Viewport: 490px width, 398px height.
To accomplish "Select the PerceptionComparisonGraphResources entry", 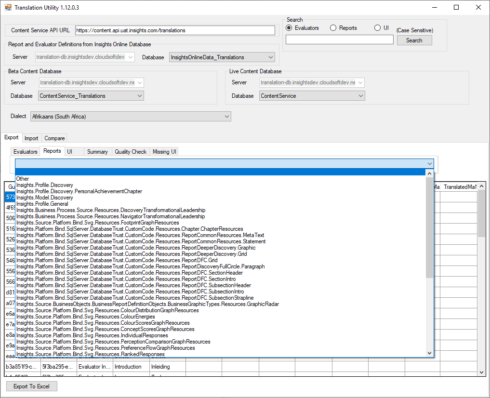I will coord(220,342).
